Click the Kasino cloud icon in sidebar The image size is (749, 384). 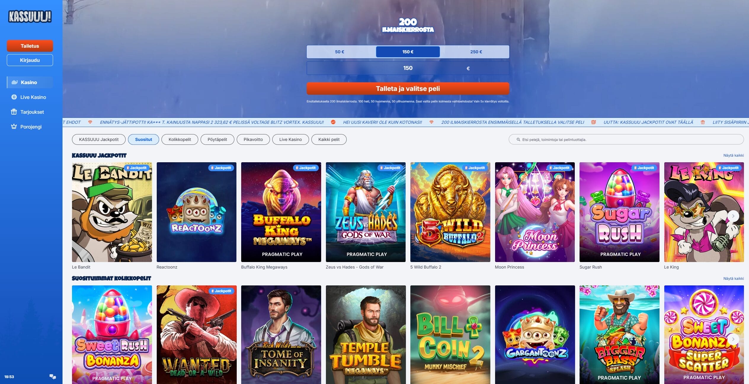pyautogui.click(x=14, y=82)
